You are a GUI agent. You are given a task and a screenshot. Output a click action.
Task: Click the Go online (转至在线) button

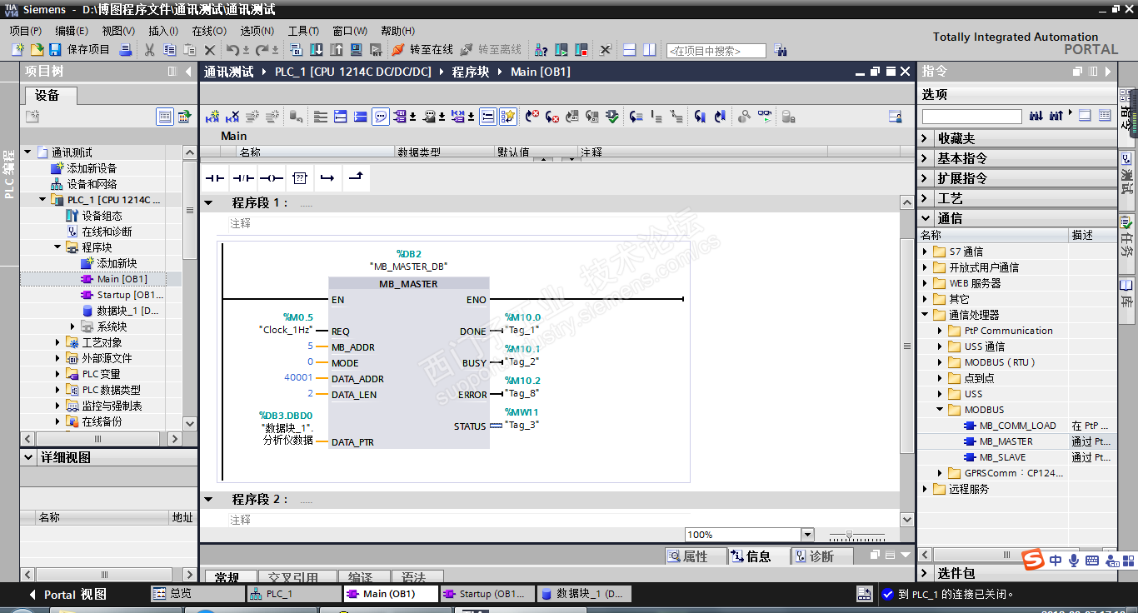click(422, 50)
